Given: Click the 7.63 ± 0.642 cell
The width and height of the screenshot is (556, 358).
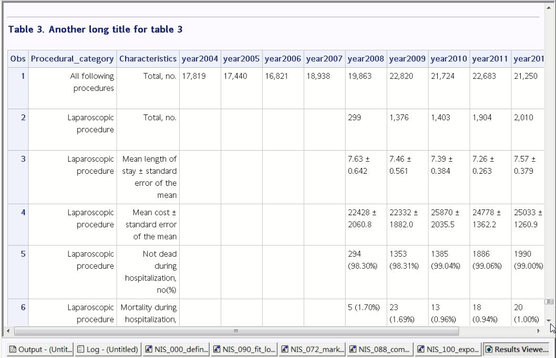Looking at the screenshot, I should click(366, 177).
